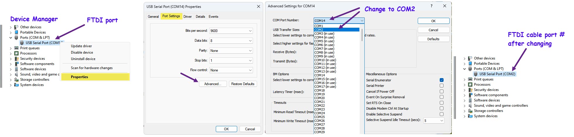Image resolution: width=574 pixels, height=137 pixels.
Task: Open the Stop bits dropdown
Action: (231, 60)
